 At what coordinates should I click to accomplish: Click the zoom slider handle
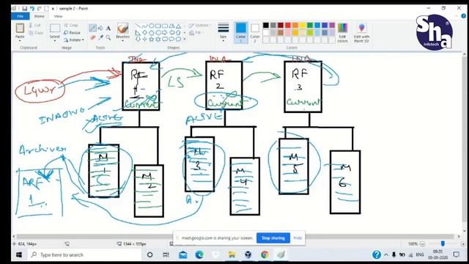[443, 244]
